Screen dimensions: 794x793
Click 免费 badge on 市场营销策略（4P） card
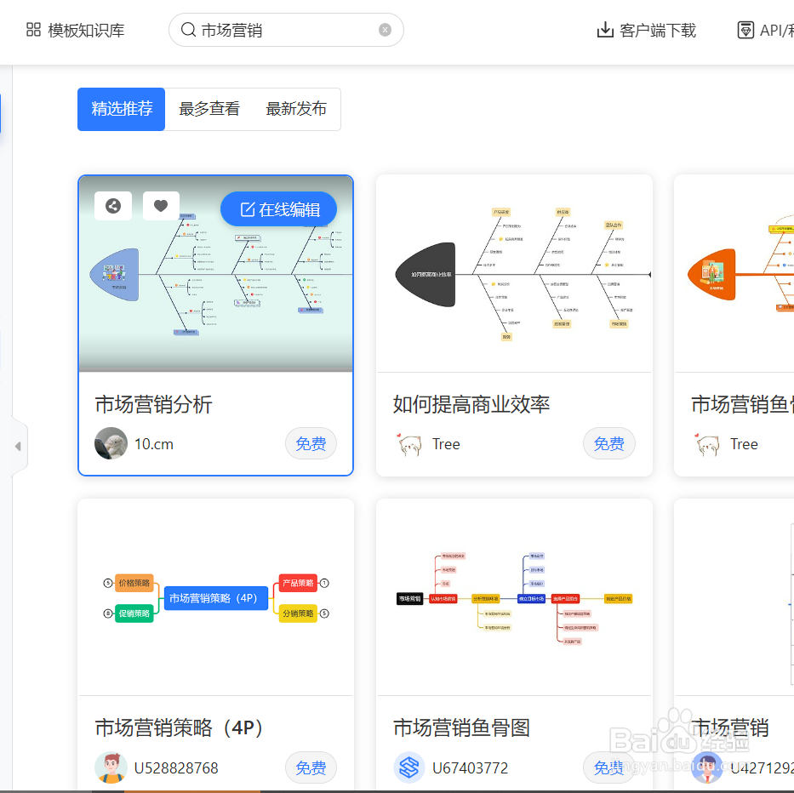point(311,767)
